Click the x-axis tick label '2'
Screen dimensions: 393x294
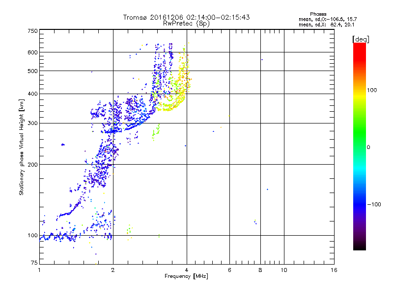tap(113, 270)
